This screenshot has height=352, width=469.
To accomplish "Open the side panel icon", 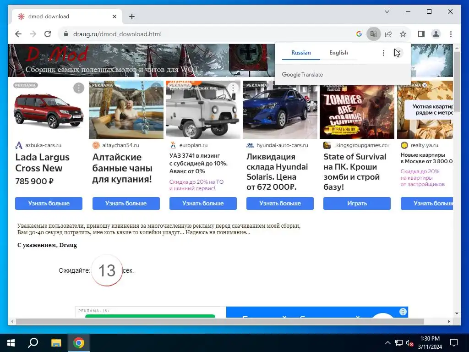I will tap(421, 34).
